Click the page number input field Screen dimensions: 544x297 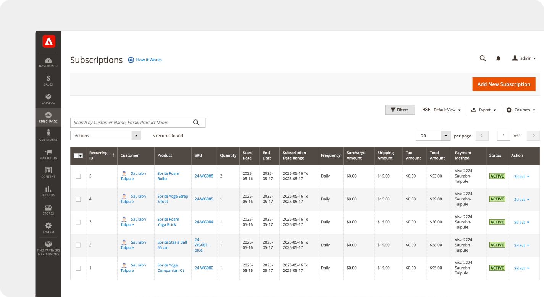(x=504, y=136)
